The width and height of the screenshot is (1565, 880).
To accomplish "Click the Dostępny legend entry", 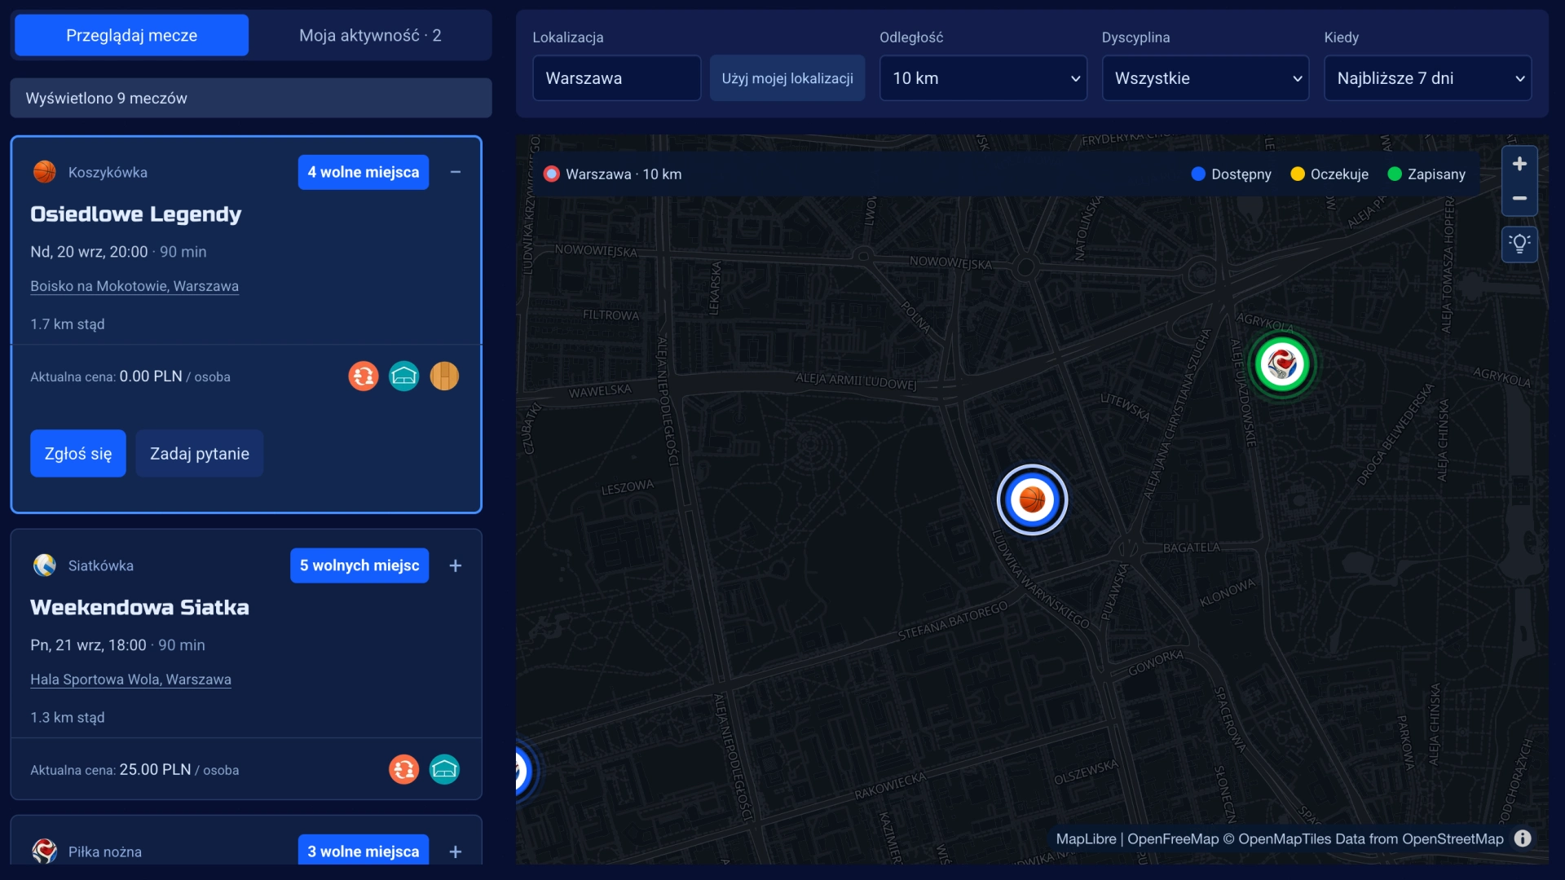I will 1231,174.
